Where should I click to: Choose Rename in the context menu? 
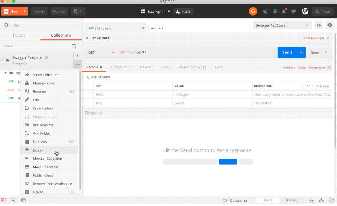(x=50, y=91)
